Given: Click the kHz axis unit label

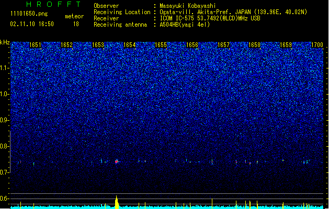Looking at the screenshot, I should [x=5, y=42].
